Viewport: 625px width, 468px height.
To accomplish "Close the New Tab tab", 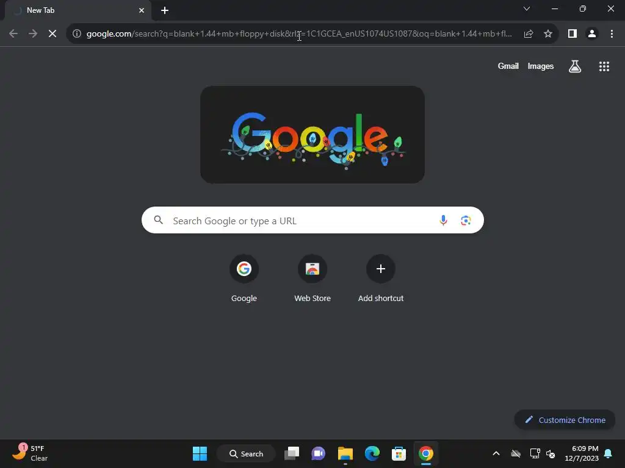I will [142, 10].
